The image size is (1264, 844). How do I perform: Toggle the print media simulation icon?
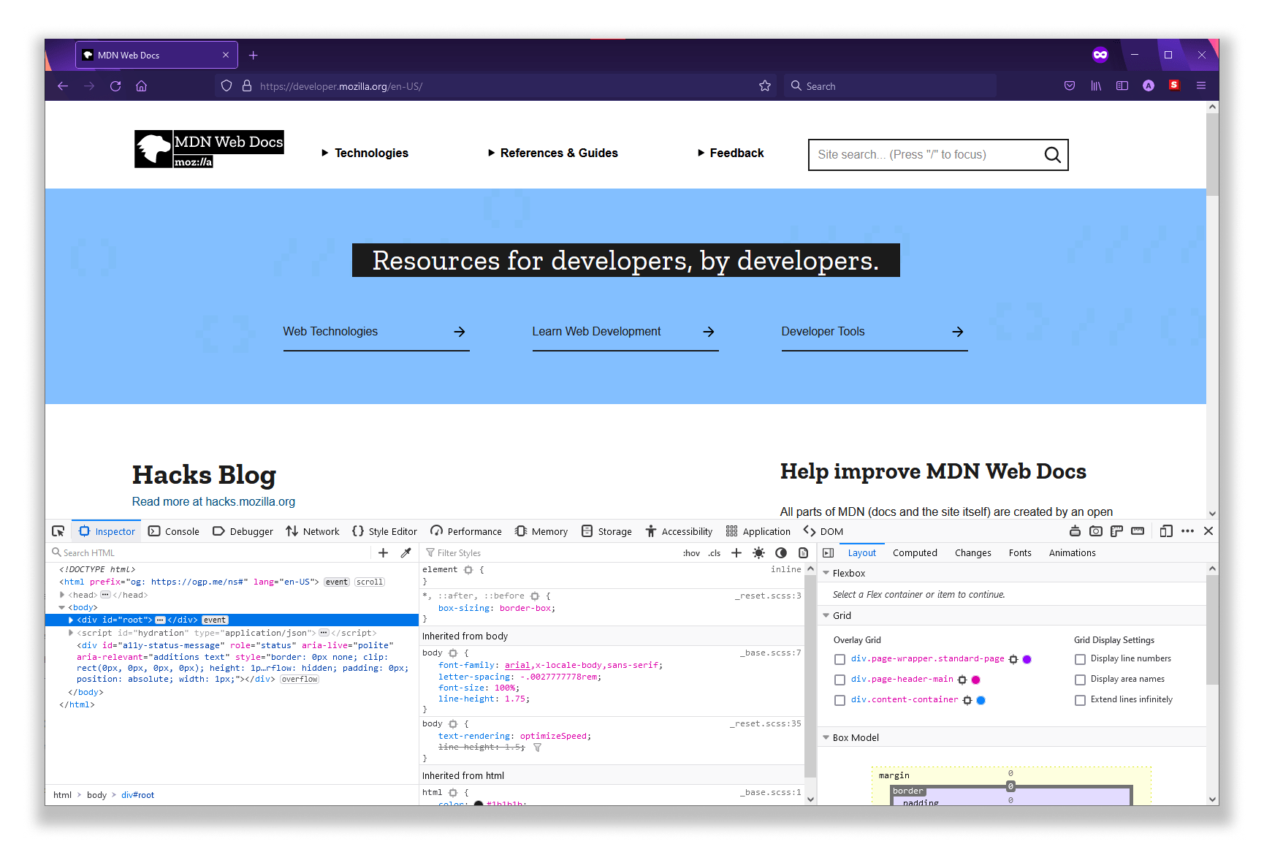tap(803, 553)
